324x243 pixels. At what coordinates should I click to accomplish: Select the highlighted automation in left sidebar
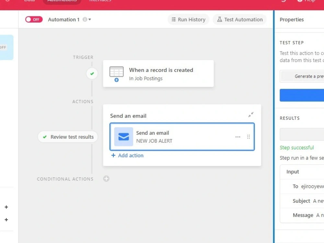pos(6,47)
